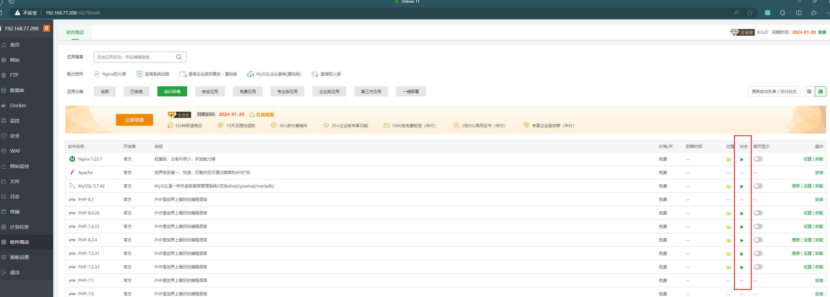Open MySQL 5.7.42 folder location icon
Image resolution: width=830 pixels, height=297 pixels.
729,186
